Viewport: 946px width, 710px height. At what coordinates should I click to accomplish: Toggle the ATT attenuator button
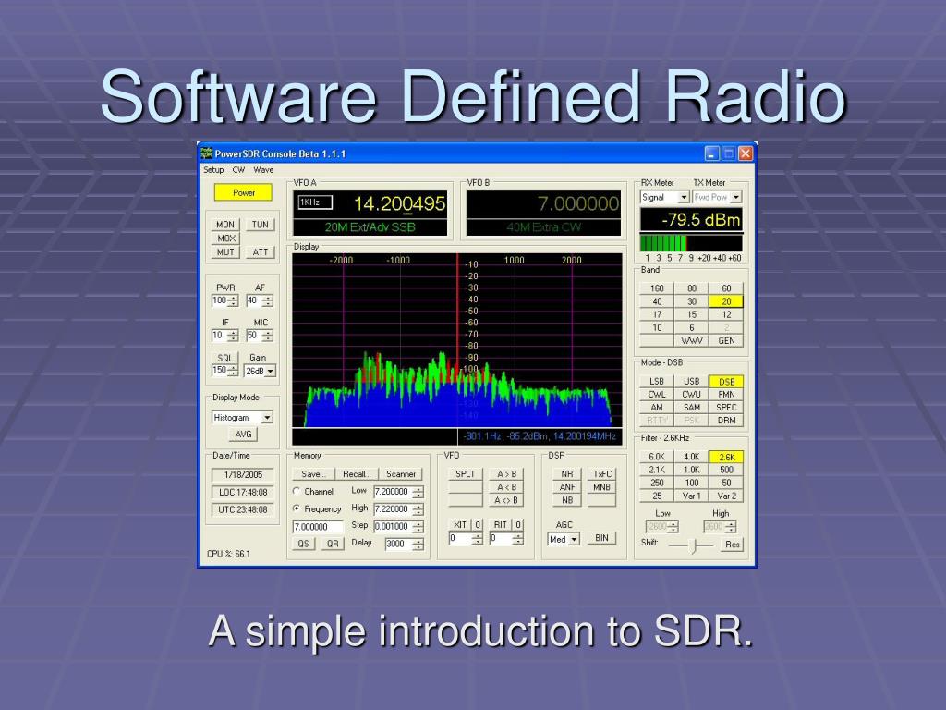pyautogui.click(x=260, y=252)
